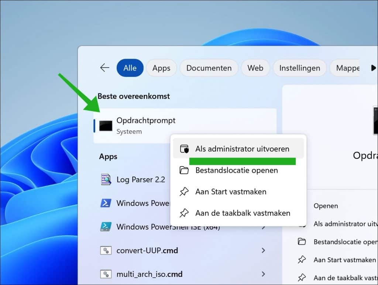Screen dimensions: 378x285
Task: Click the shield icon in the context menu
Action: coord(185,149)
